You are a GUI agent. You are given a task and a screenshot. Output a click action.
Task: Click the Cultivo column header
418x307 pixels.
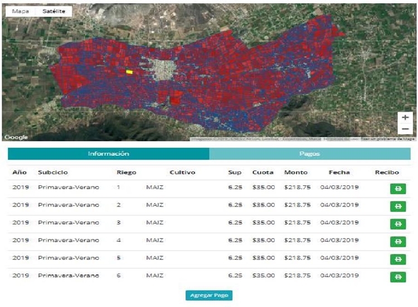pos(182,172)
